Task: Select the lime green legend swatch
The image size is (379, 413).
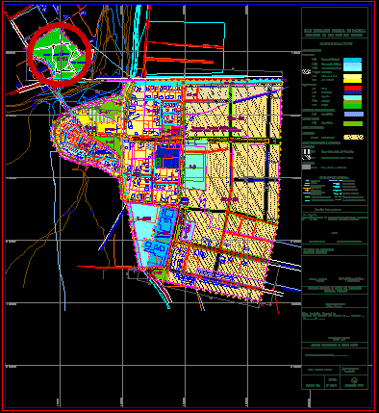Action: coord(353,123)
